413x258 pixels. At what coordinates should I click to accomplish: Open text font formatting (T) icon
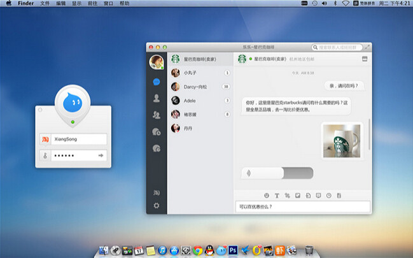coord(277,196)
